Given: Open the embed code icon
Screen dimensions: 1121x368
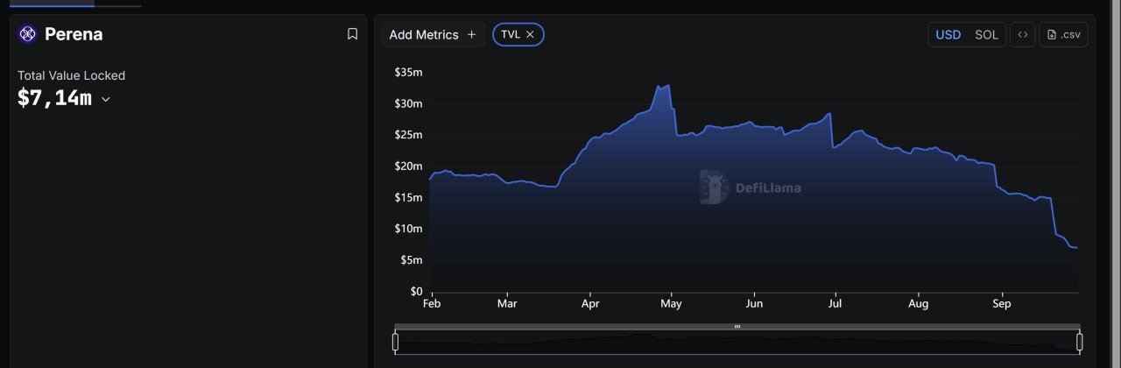Looking at the screenshot, I should pos(1022,35).
